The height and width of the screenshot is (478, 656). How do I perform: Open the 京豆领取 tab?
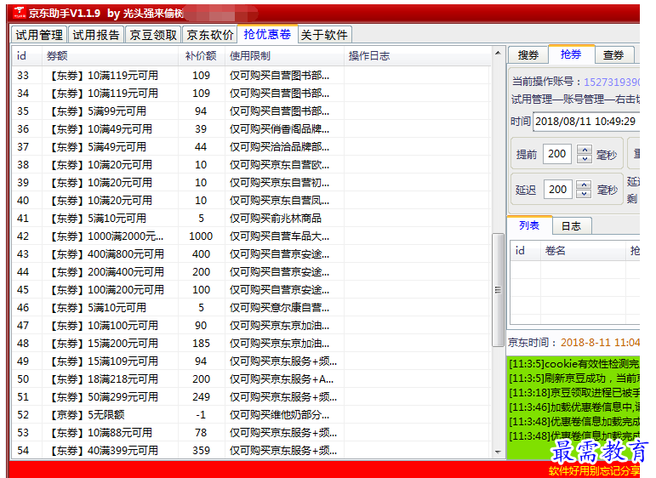pos(153,35)
